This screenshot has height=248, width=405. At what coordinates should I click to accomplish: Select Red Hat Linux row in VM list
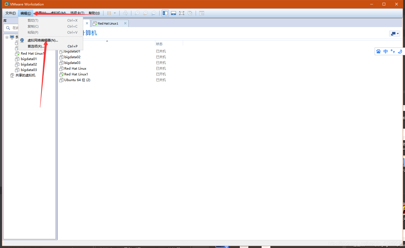tap(75, 69)
